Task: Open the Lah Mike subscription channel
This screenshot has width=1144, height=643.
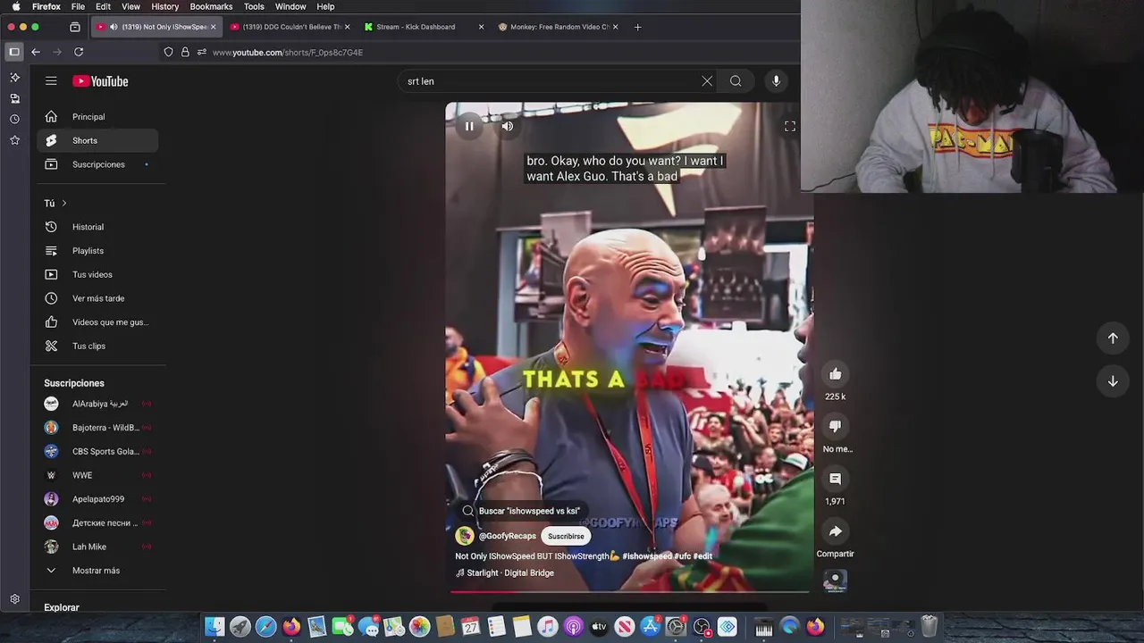Action: tap(97, 547)
